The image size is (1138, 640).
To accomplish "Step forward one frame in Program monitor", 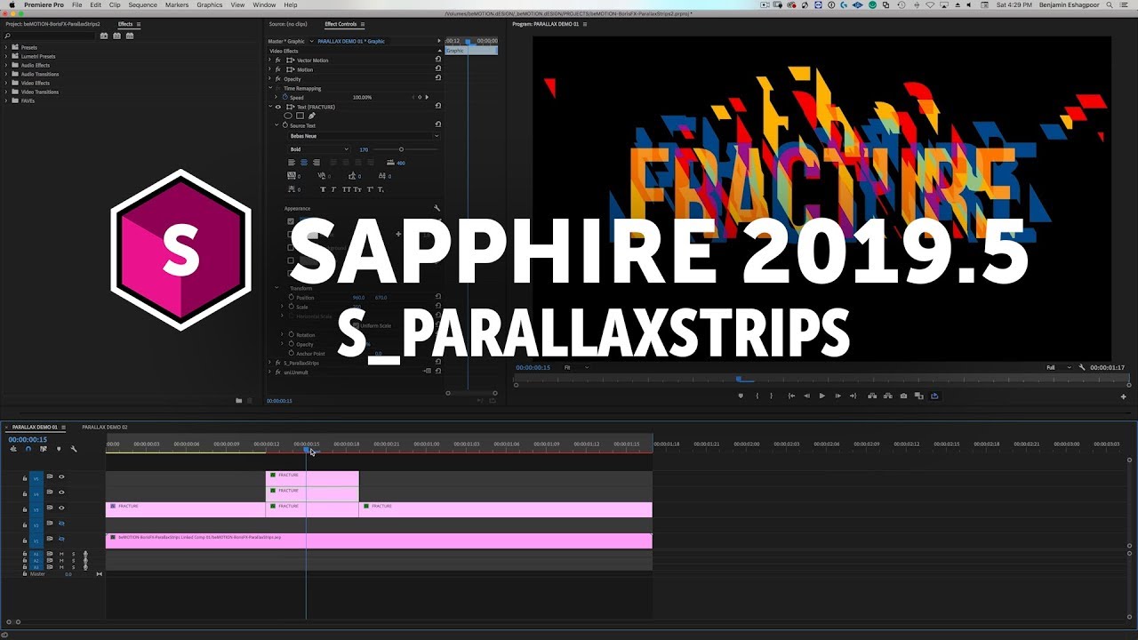I will pyautogui.click(x=837, y=396).
